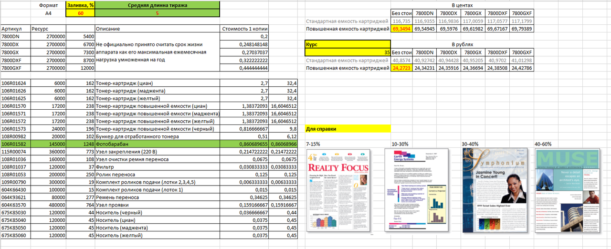Select the grey value 40,8574
This screenshot has height=249, width=611.
pos(401,61)
